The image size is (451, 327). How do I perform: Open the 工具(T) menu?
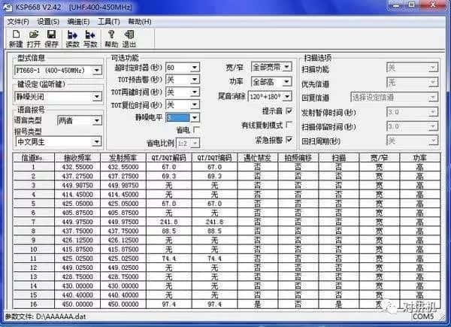click(x=108, y=22)
